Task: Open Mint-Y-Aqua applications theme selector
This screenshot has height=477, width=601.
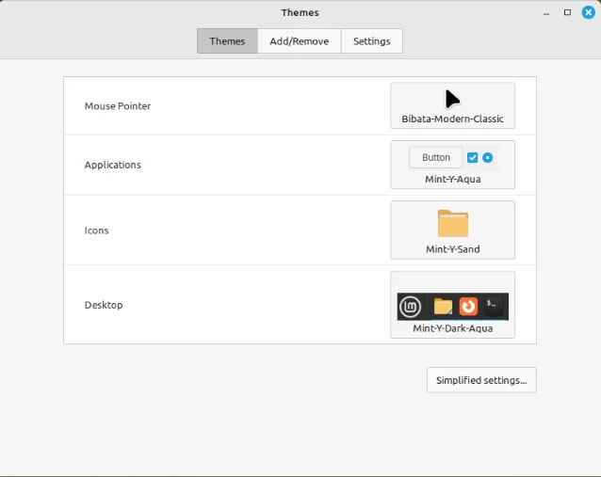Action: tap(453, 165)
